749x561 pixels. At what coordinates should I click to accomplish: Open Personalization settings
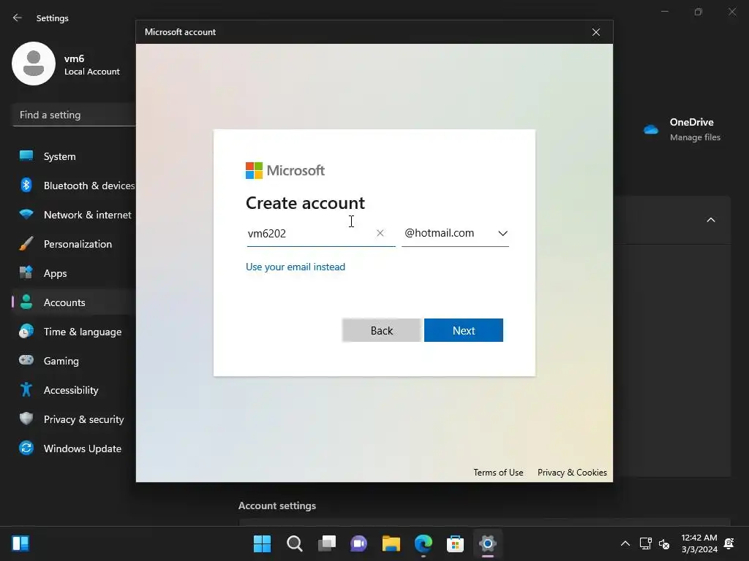pyautogui.click(x=74, y=244)
